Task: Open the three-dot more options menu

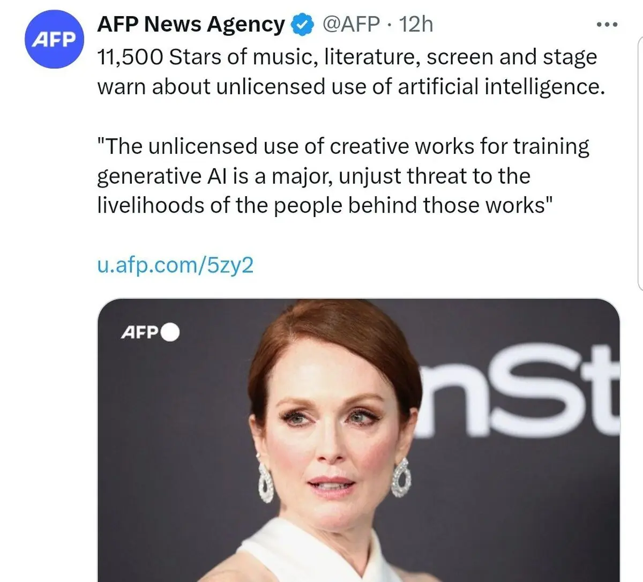Action: pos(607,25)
